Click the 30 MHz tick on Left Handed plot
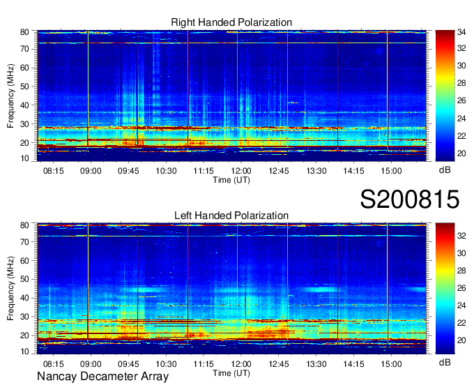Image resolution: width=474 pixels, height=385 pixels. (24, 317)
